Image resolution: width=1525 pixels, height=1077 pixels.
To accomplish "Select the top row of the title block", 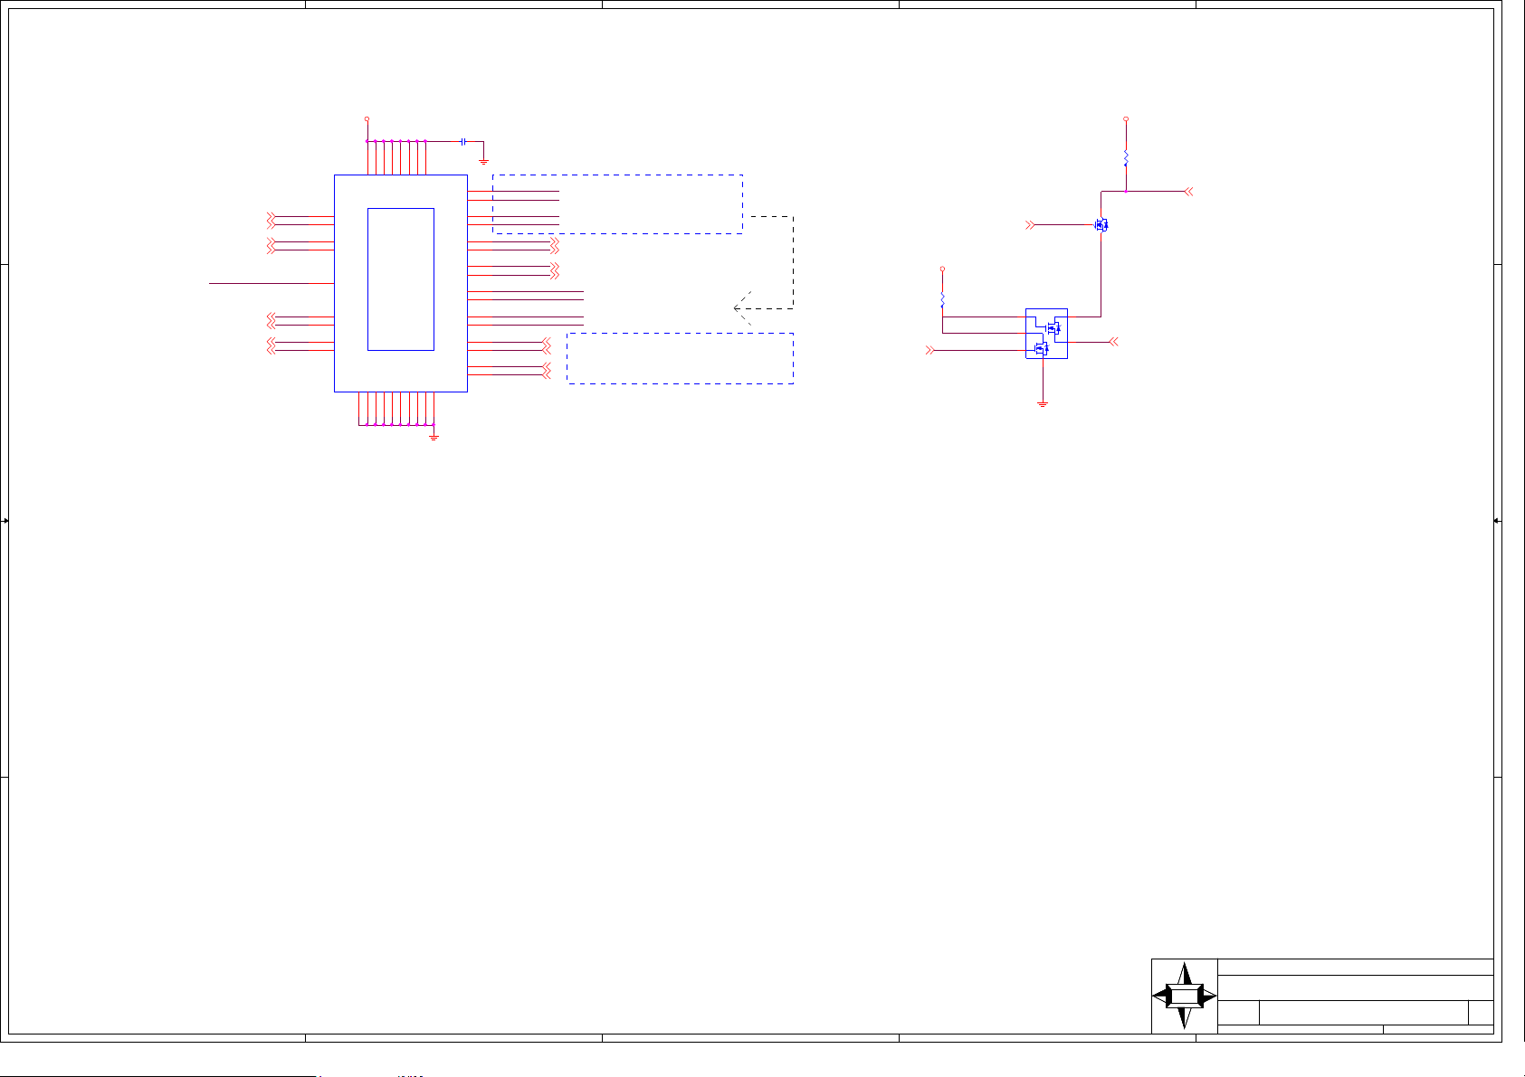I will point(1356,967).
